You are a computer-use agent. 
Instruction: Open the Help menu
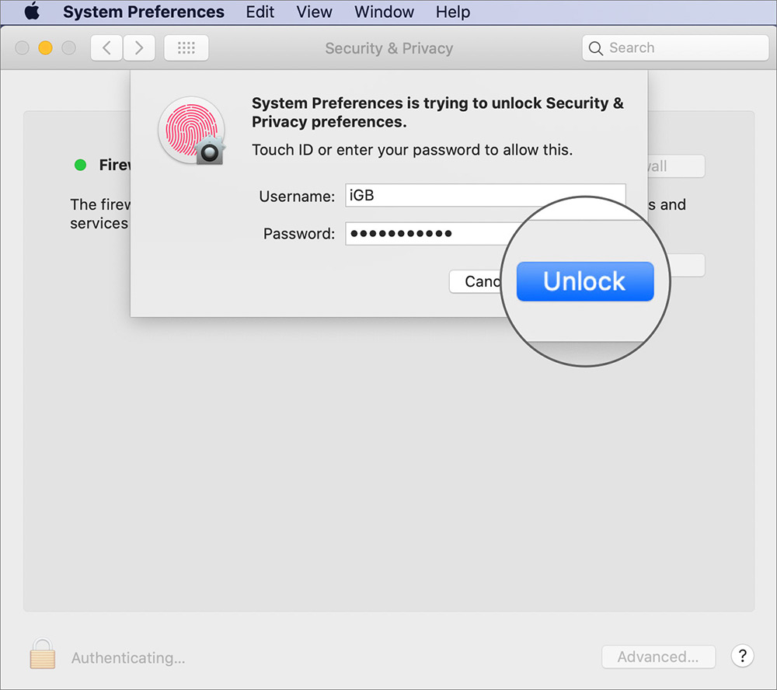[453, 12]
